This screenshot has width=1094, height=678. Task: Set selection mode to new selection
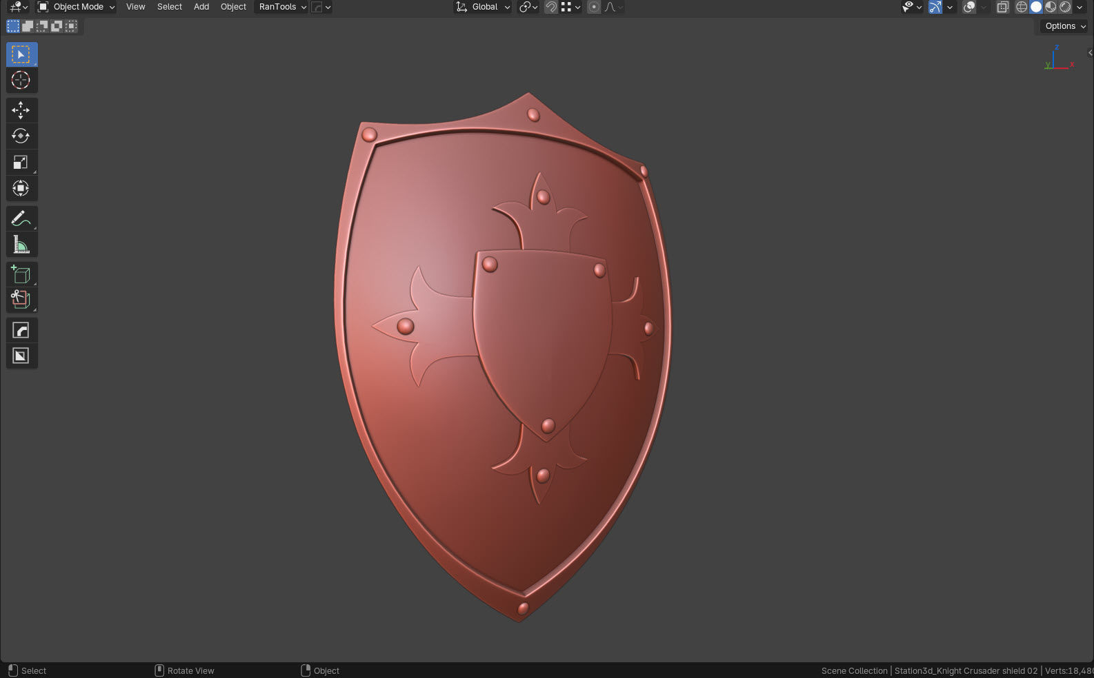(13, 26)
